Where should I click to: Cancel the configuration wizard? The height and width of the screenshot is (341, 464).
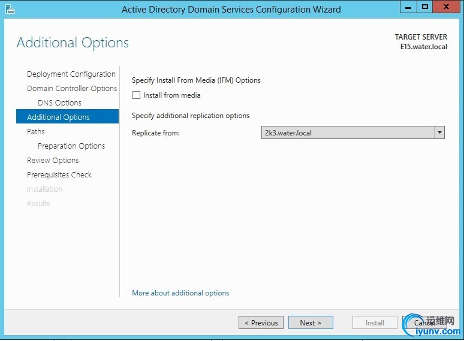point(424,322)
